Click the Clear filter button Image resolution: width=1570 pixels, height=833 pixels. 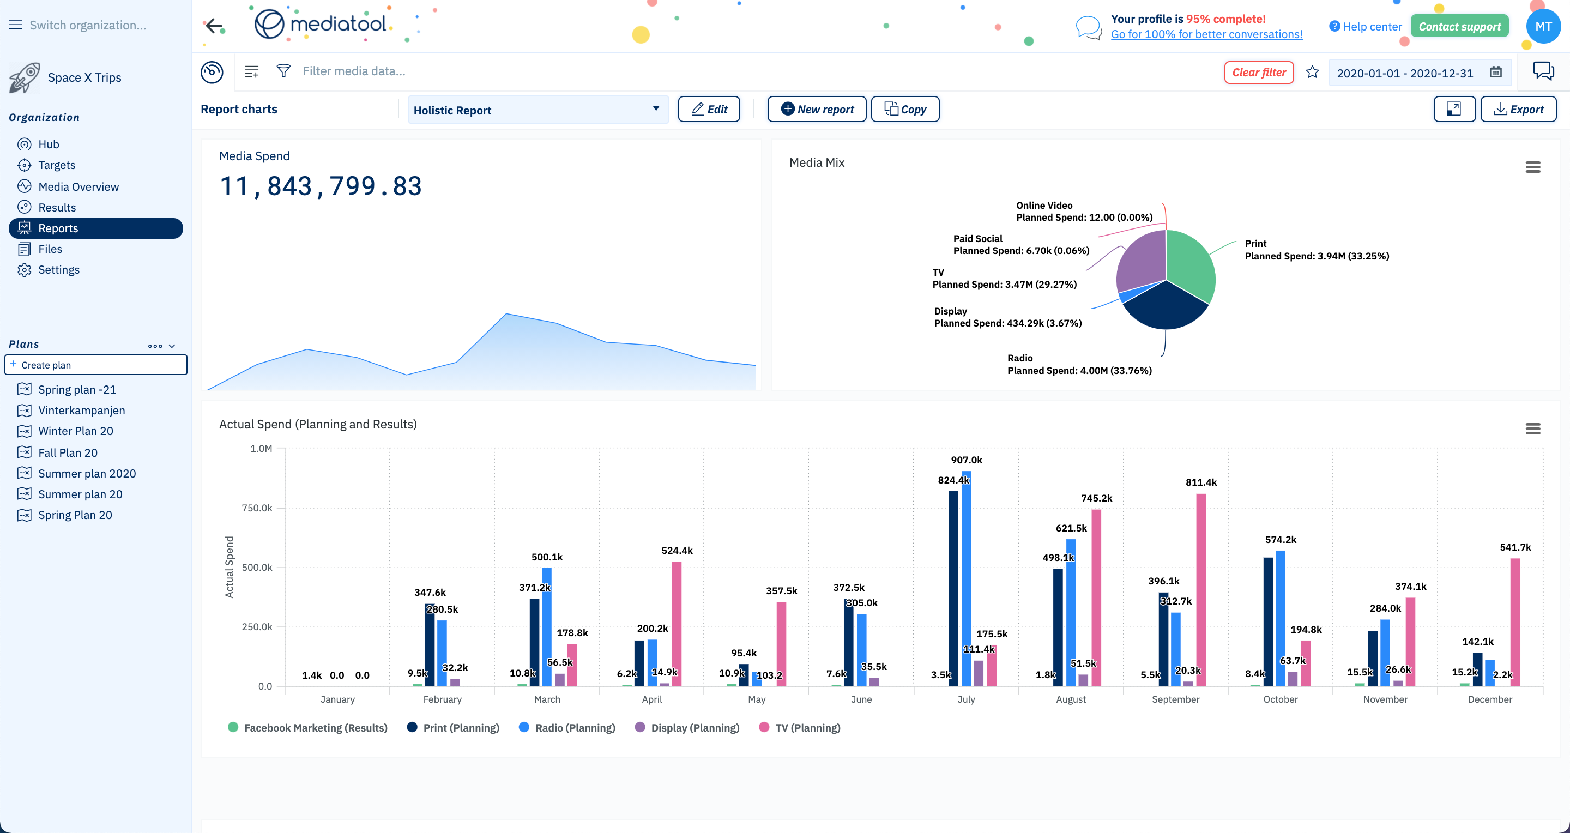pos(1259,73)
